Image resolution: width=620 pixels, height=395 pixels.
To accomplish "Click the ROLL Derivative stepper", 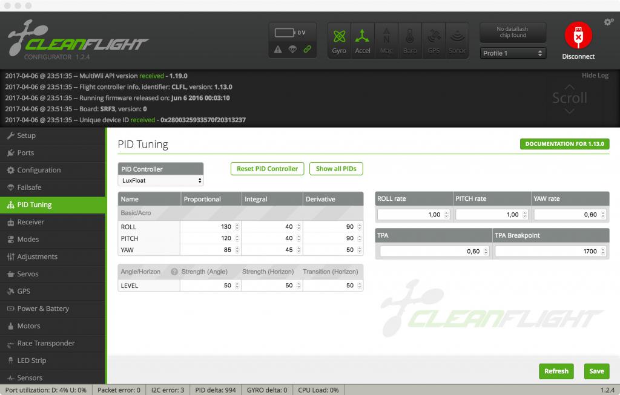I will tap(360, 227).
